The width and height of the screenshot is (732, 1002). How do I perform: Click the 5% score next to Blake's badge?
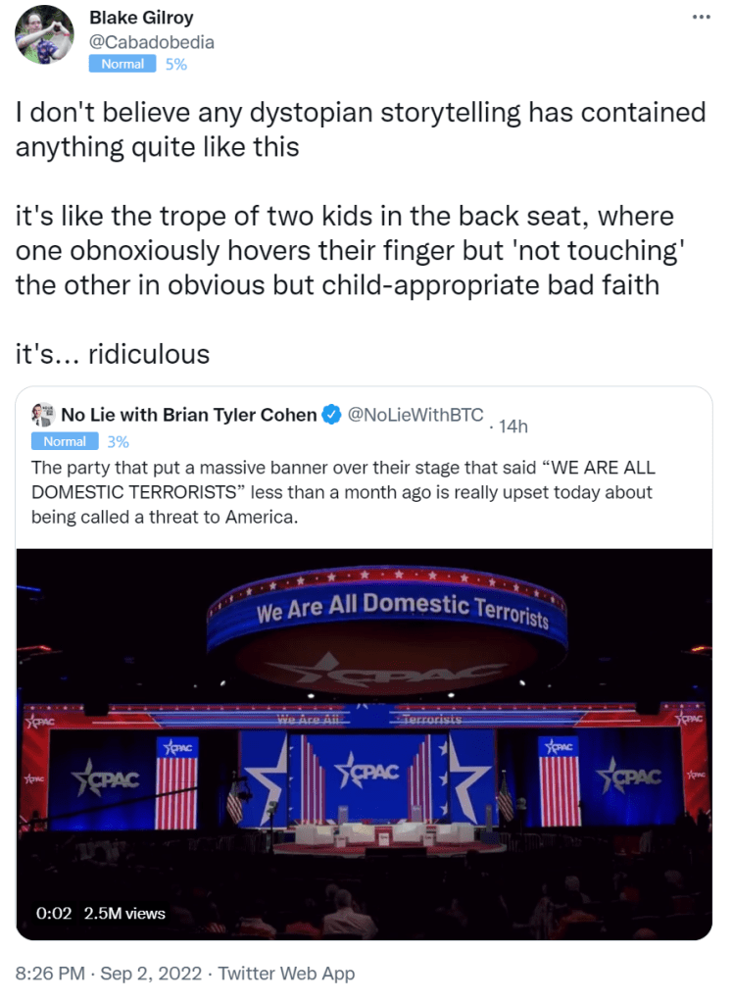[175, 65]
